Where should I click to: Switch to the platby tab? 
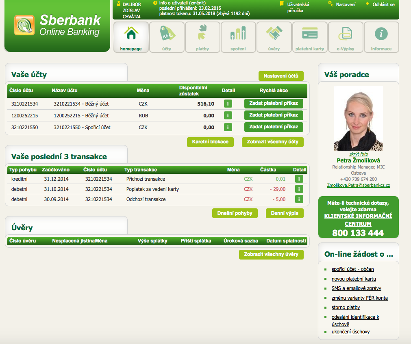coord(202,37)
